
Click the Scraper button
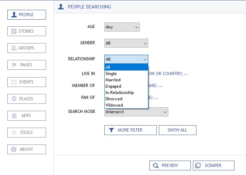pyautogui.click(x=214, y=166)
